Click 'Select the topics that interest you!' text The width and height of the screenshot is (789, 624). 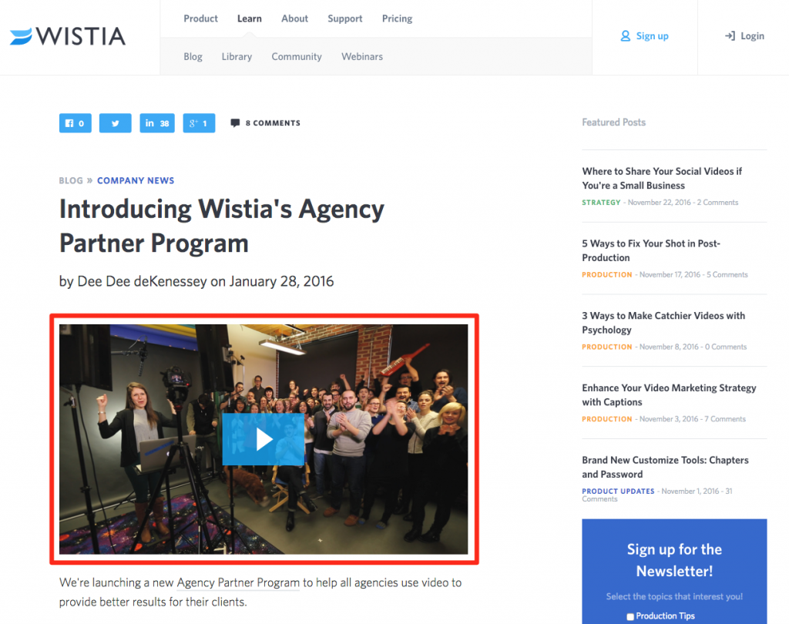tap(674, 596)
